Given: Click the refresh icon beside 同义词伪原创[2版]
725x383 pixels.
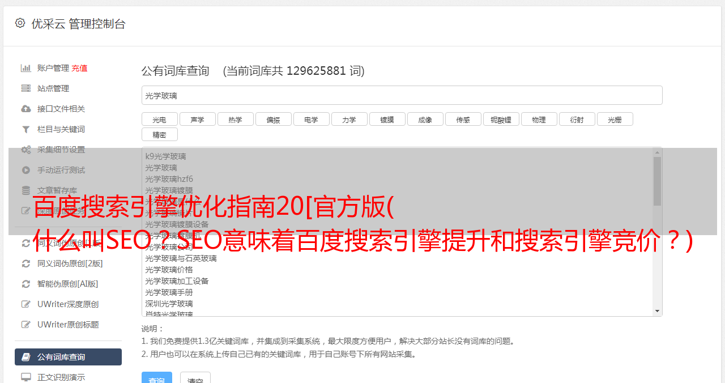Looking at the screenshot, I should 26,263.
